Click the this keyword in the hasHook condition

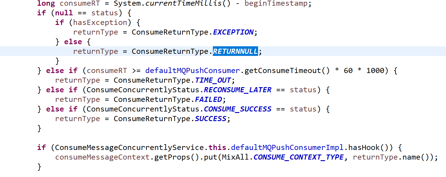pos(217,148)
